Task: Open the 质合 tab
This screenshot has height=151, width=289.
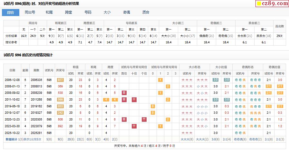Action: [146, 13]
